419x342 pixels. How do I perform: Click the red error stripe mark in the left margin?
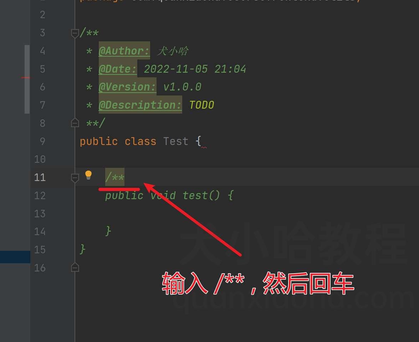25,78
